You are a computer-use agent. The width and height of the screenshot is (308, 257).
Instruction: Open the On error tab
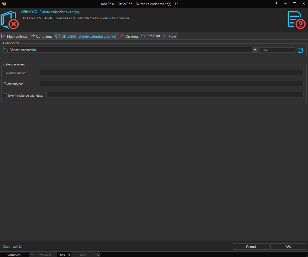pyautogui.click(x=129, y=36)
